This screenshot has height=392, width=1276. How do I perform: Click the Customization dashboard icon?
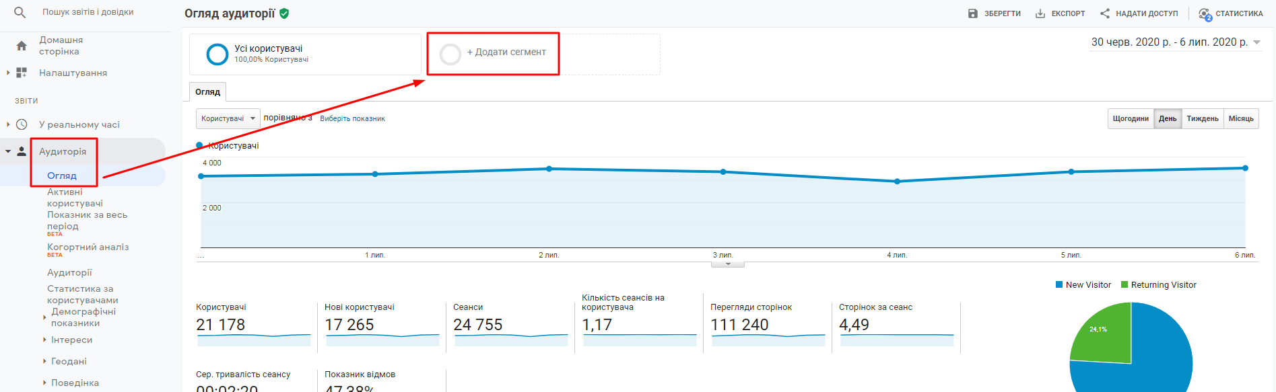(22, 73)
